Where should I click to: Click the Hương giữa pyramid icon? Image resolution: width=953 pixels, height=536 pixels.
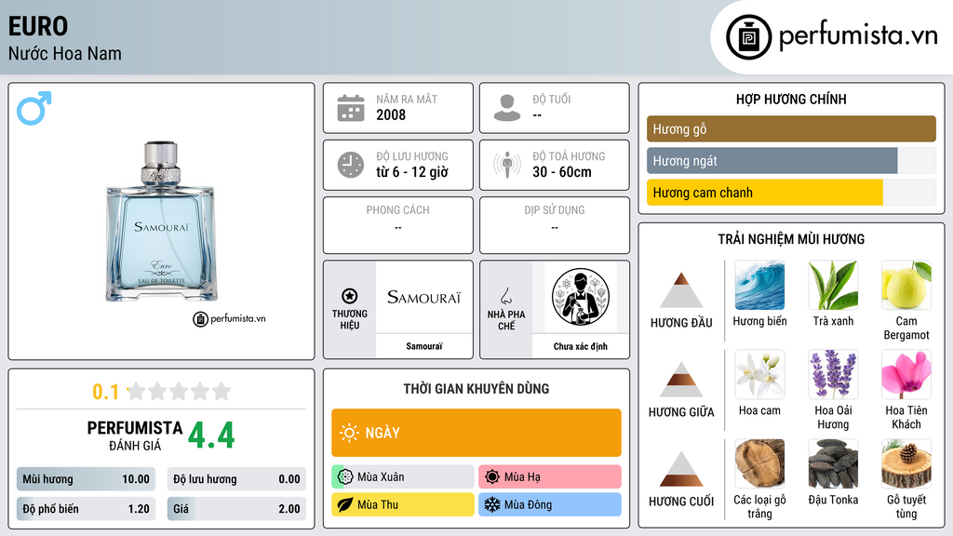(x=681, y=380)
